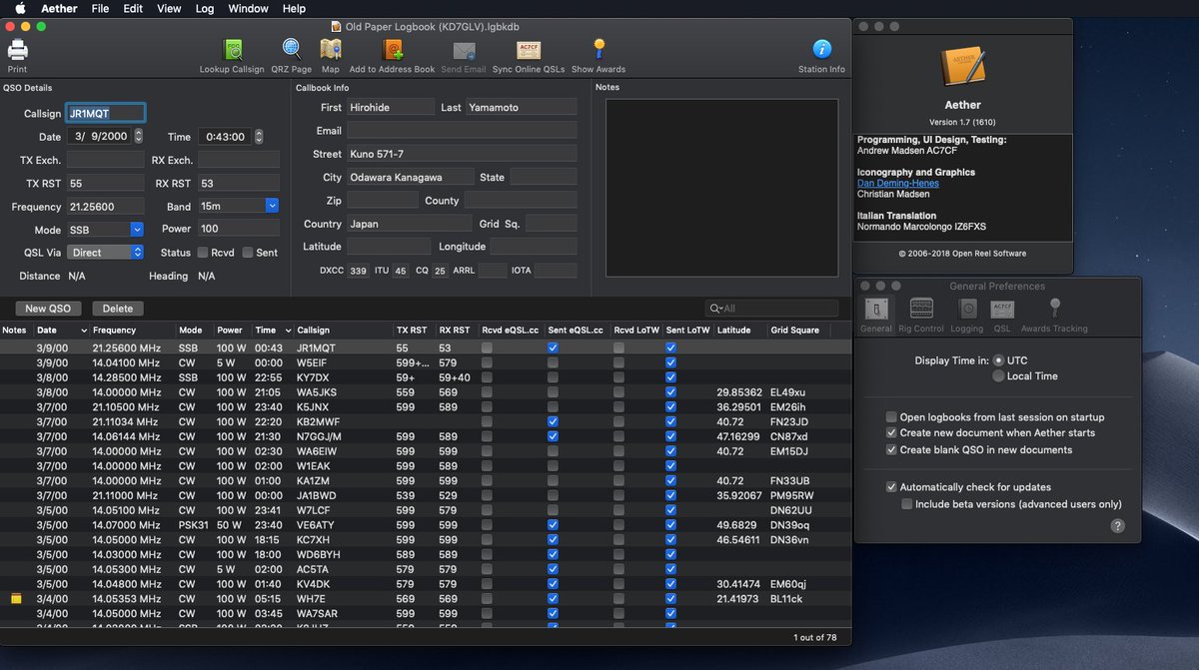Image resolution: width=1199 pixels, height=670 pixels.
Task: Open the Help menu
Action: coord(294,8)
